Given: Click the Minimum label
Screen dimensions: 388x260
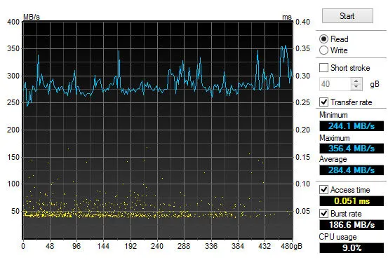Looking at the screenshot, I should 333,115.
